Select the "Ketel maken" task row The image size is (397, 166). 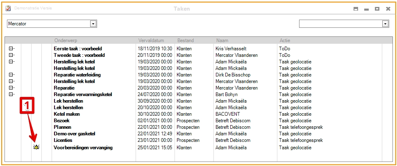pos(67,114)
